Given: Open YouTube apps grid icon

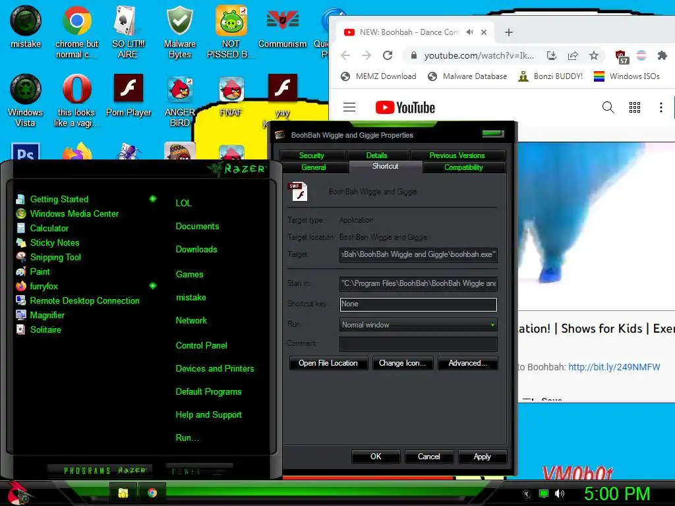Looking at the screenshot, I should [635, 107].
